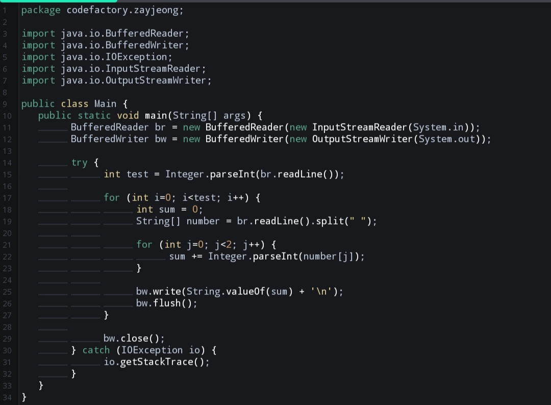Click line number 34 in the gutter

pos(7,398)
